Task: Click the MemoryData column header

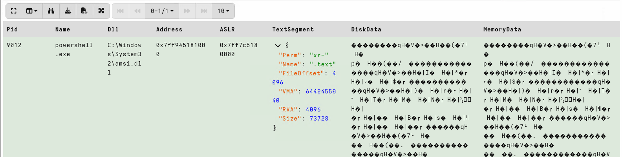Action: (x=502, y=29)
